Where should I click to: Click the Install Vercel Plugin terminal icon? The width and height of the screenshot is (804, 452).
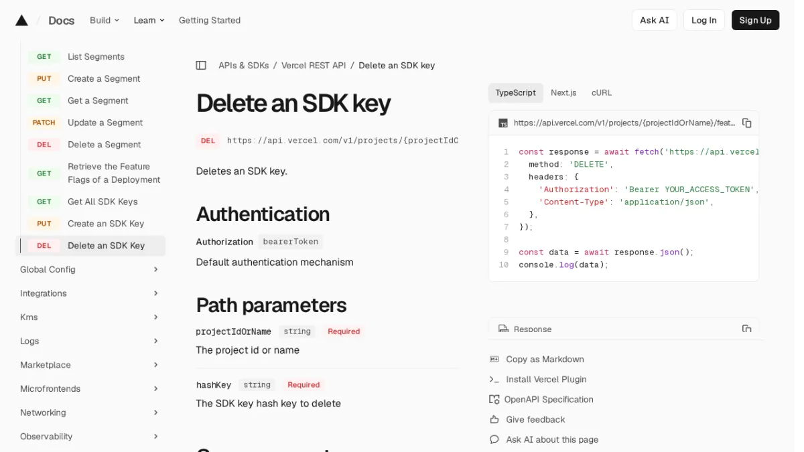(494, 380)
